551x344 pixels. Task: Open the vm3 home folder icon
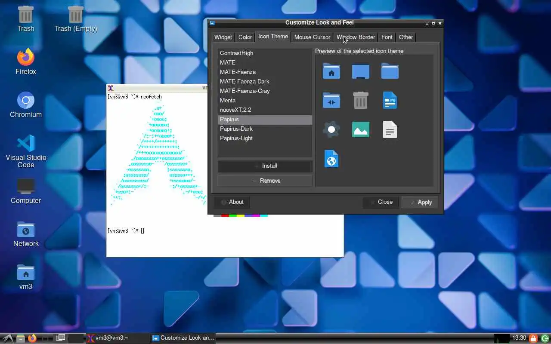coord(26,276)
